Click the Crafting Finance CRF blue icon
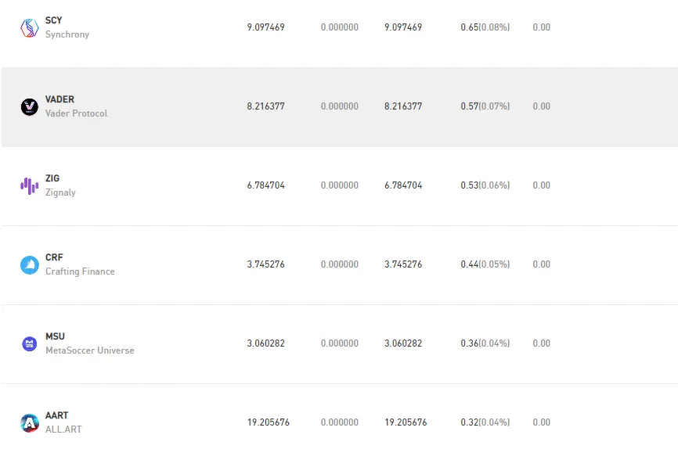Viewport: 678px width, 460px height. (30, 264)
